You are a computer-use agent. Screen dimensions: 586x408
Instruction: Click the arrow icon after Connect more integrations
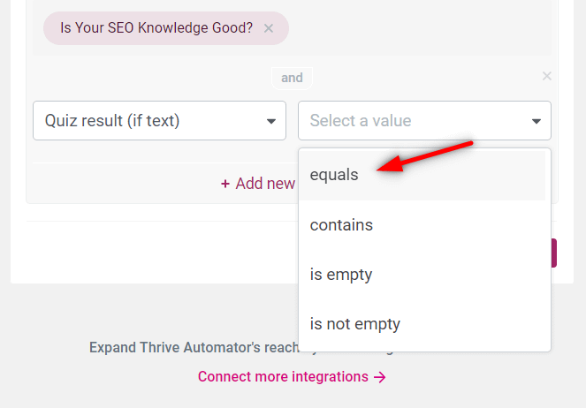pyautogui.click(x=380, y=377)
